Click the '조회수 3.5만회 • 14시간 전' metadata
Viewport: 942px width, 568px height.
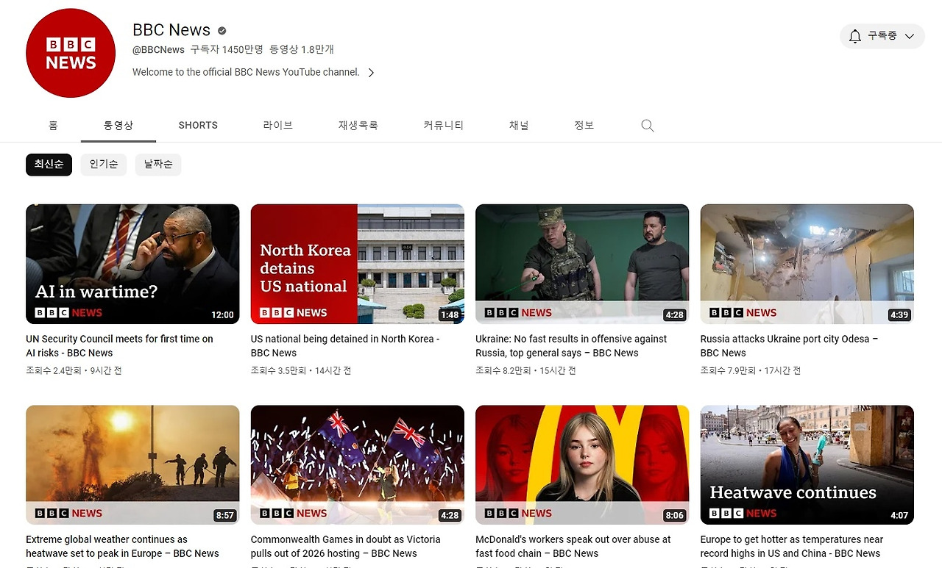301,370
